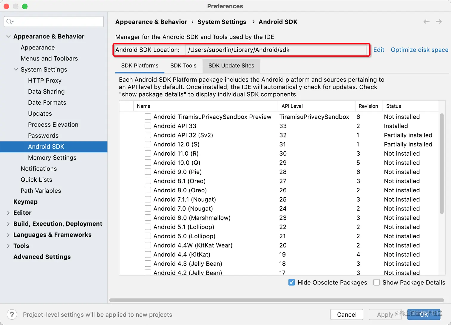Open Updates settings
The height and width of the screenshot is (325, 451).
[40, 114]
